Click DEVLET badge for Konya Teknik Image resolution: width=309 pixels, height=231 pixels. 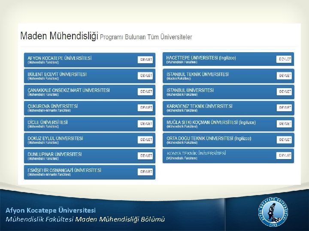284,155
